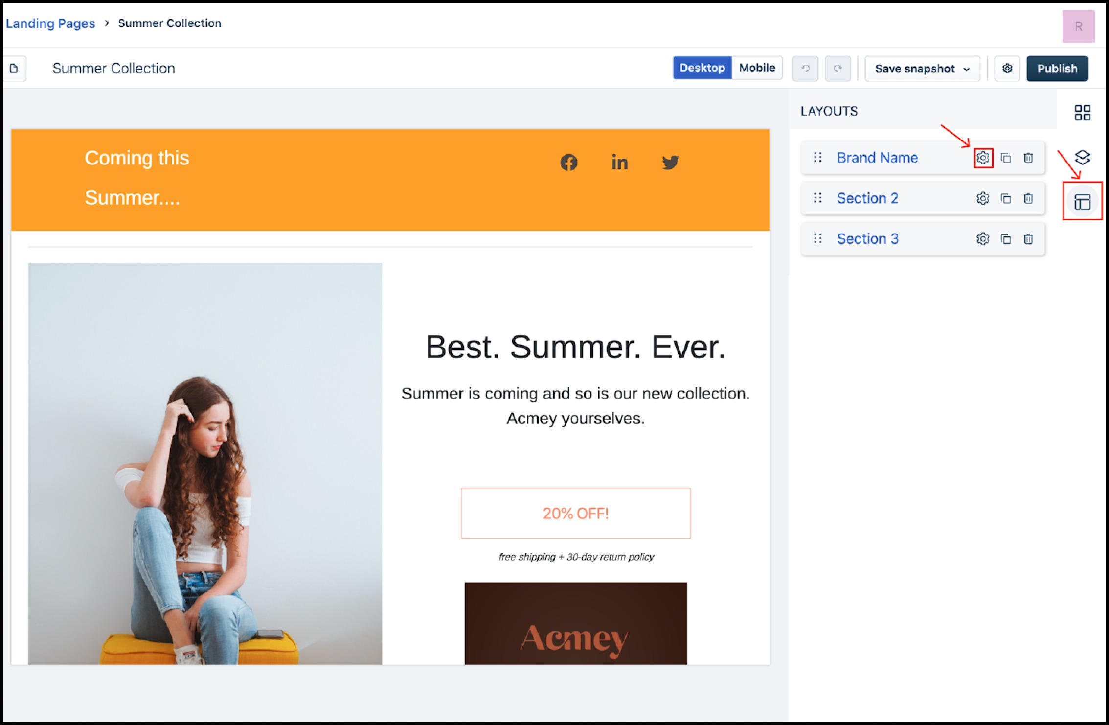Select the Brand Name layout item
The height and width of the screenshot is (725, 1109).
point(877,158)
